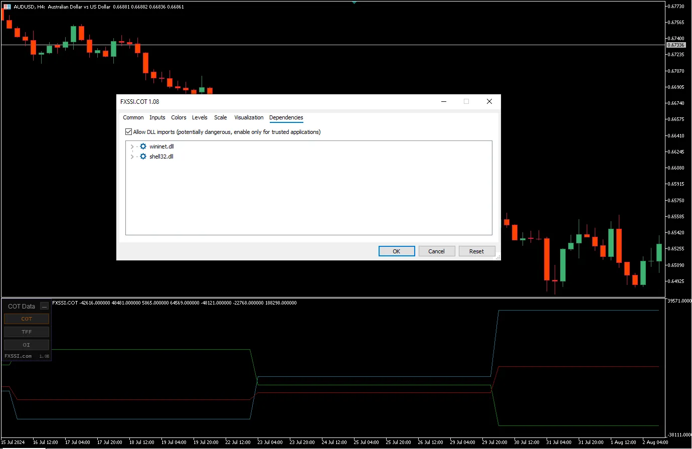The width and height of the screenshot is (692, 449).
Task: Select the COT data mode button
Action: click(27, 319)
